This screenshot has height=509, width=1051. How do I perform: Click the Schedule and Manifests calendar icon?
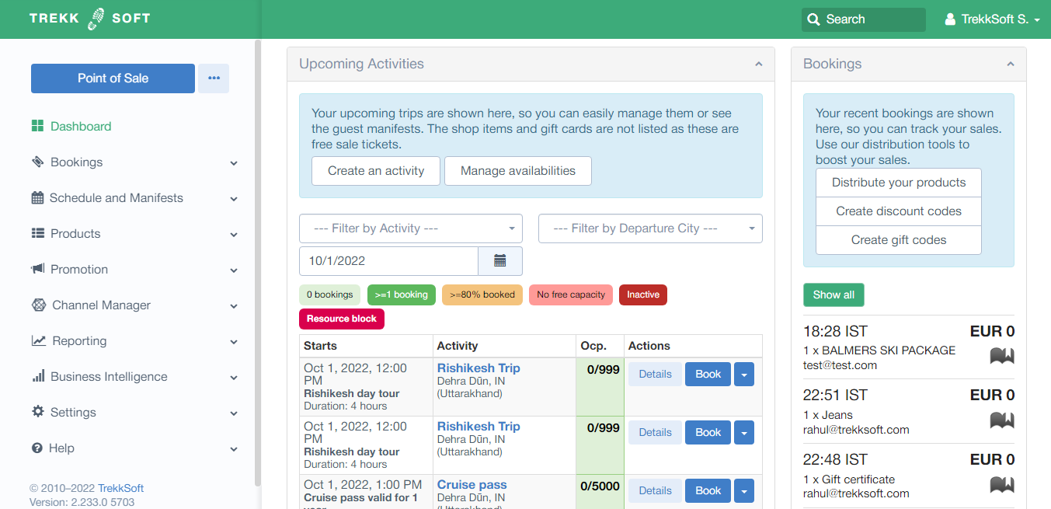(x=37, y=197)
